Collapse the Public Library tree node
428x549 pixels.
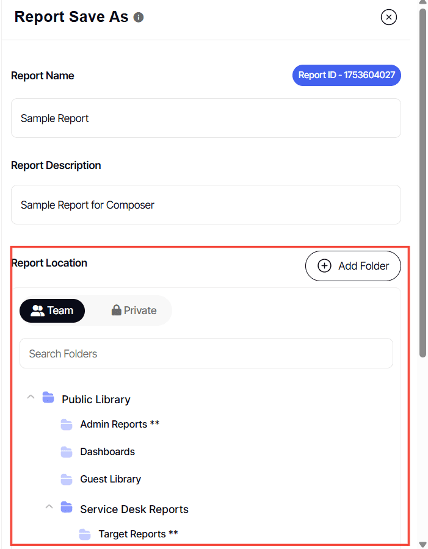(x=31, y=397)
